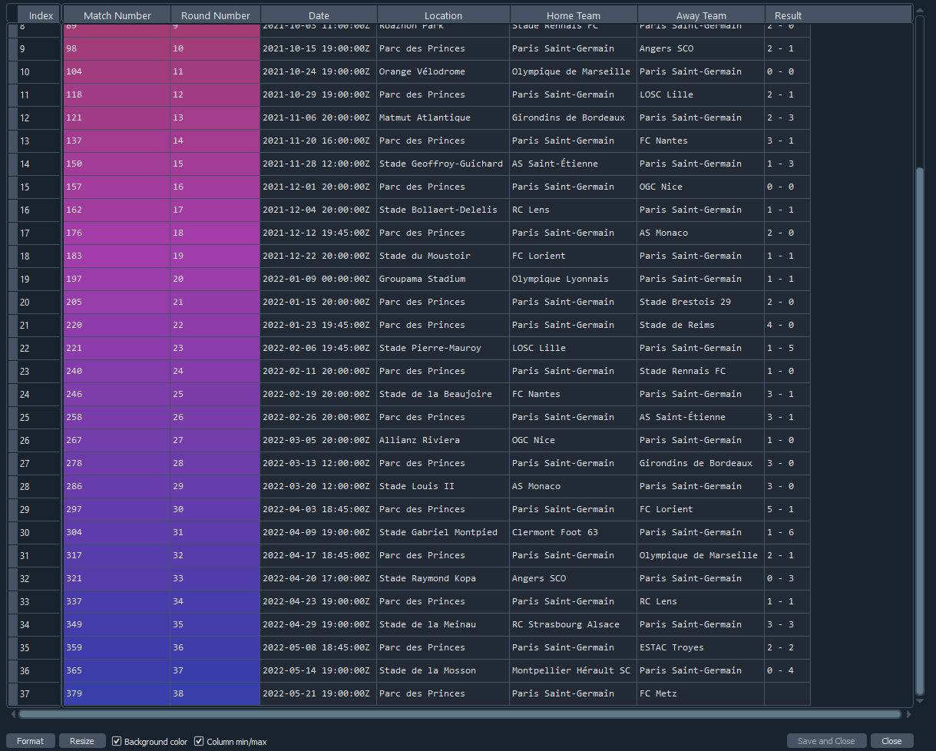Click the home team cell Montpellier Hérault SC
The image size is (936, 751).
click(574, 670)
